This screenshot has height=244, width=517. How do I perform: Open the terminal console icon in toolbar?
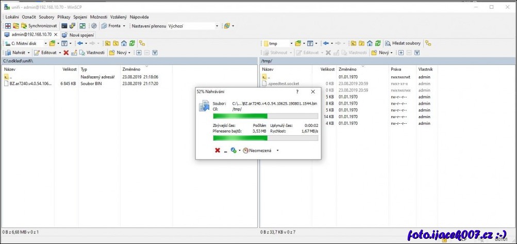(64, 26)
